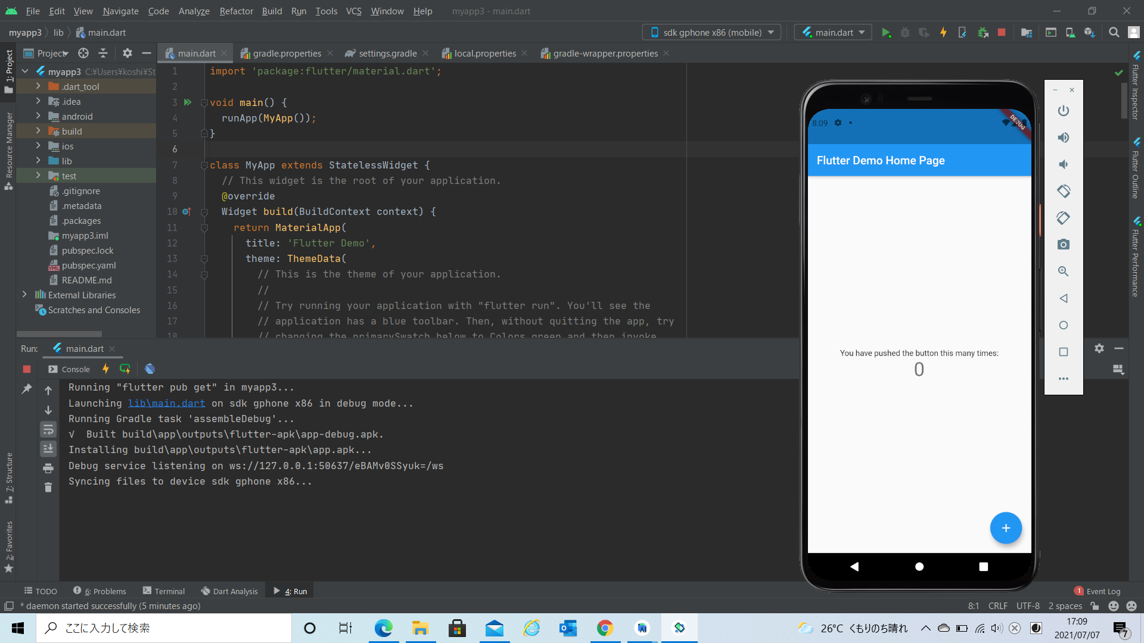
Task: Open the Refactor menu
Action: point(236,11)
